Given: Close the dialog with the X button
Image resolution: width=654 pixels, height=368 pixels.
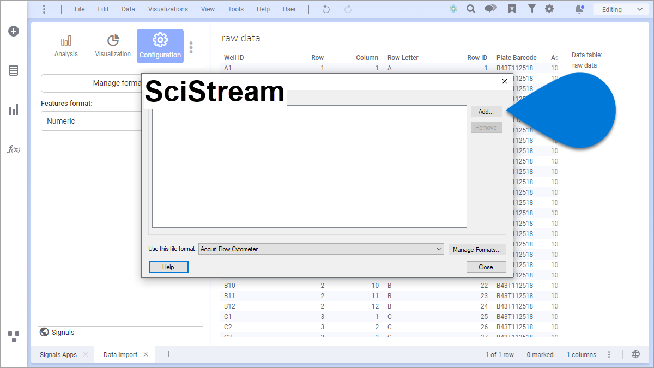Looking at the screenshot, I should pyautogui.click(x=504, y=81).
